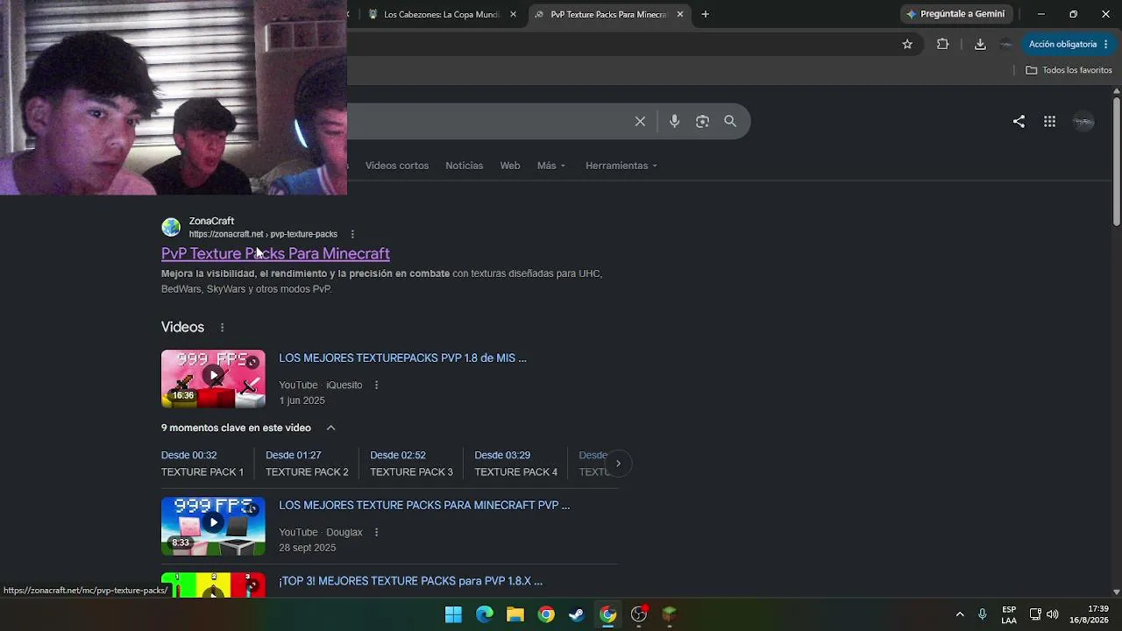The width and height of the screenshot is (1122, 631).
Task: Open the Chrome profile avatar in toolbar
Action: click(1006, 44)
